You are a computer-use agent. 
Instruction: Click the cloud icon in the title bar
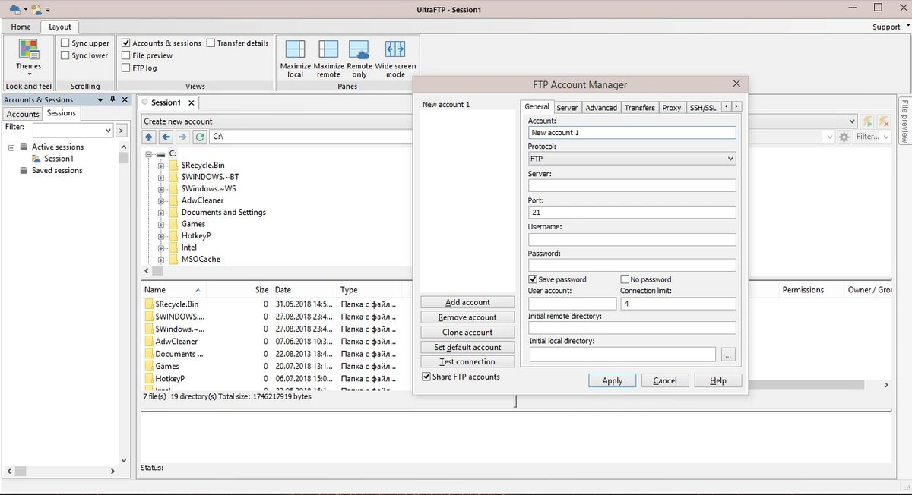(x=14, y=9)
